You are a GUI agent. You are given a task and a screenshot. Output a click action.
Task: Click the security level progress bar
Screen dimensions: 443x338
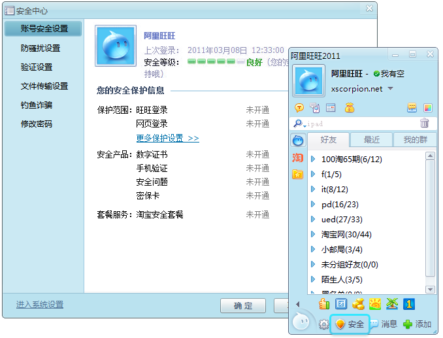point(216,61)
